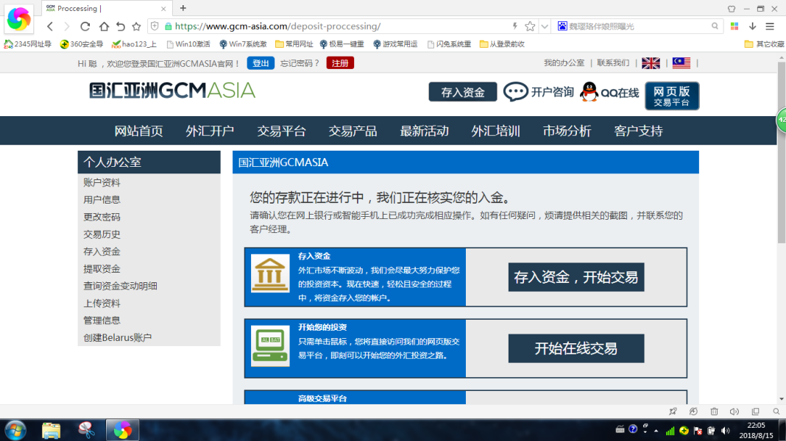786x441 pixels.
Task: Expand address bar dropdown arrow
Action: (545, 26)
